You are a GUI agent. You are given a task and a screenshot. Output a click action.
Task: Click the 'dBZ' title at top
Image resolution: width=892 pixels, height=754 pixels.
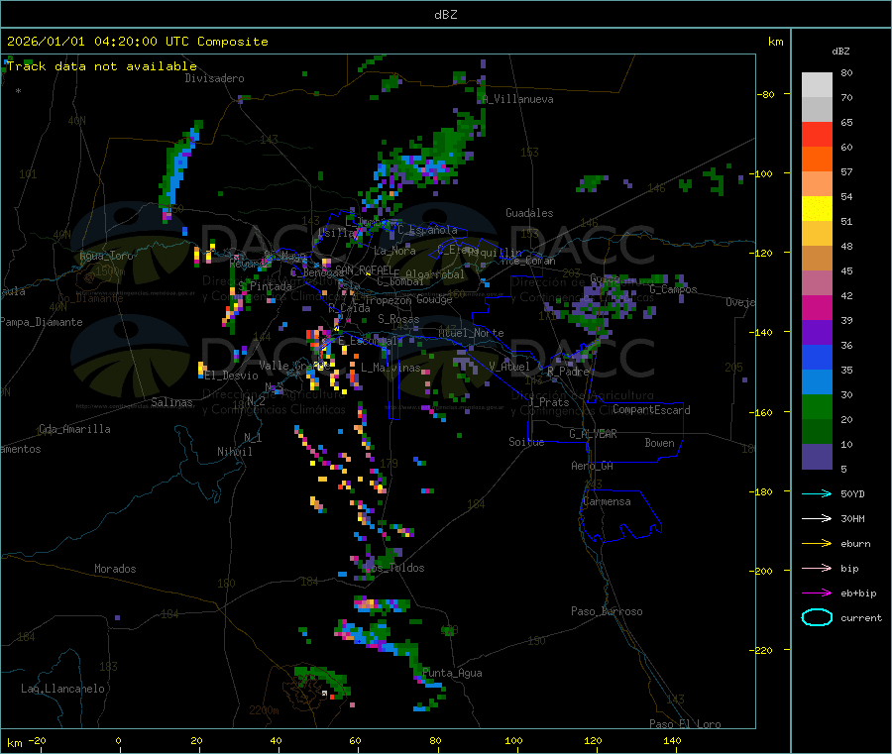(x=445, y=14)
